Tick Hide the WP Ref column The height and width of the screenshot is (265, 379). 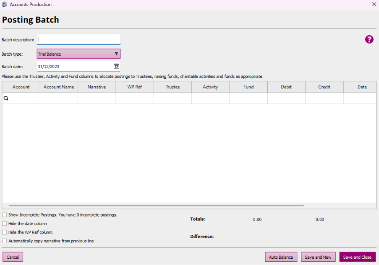click(x=5, y=232)
